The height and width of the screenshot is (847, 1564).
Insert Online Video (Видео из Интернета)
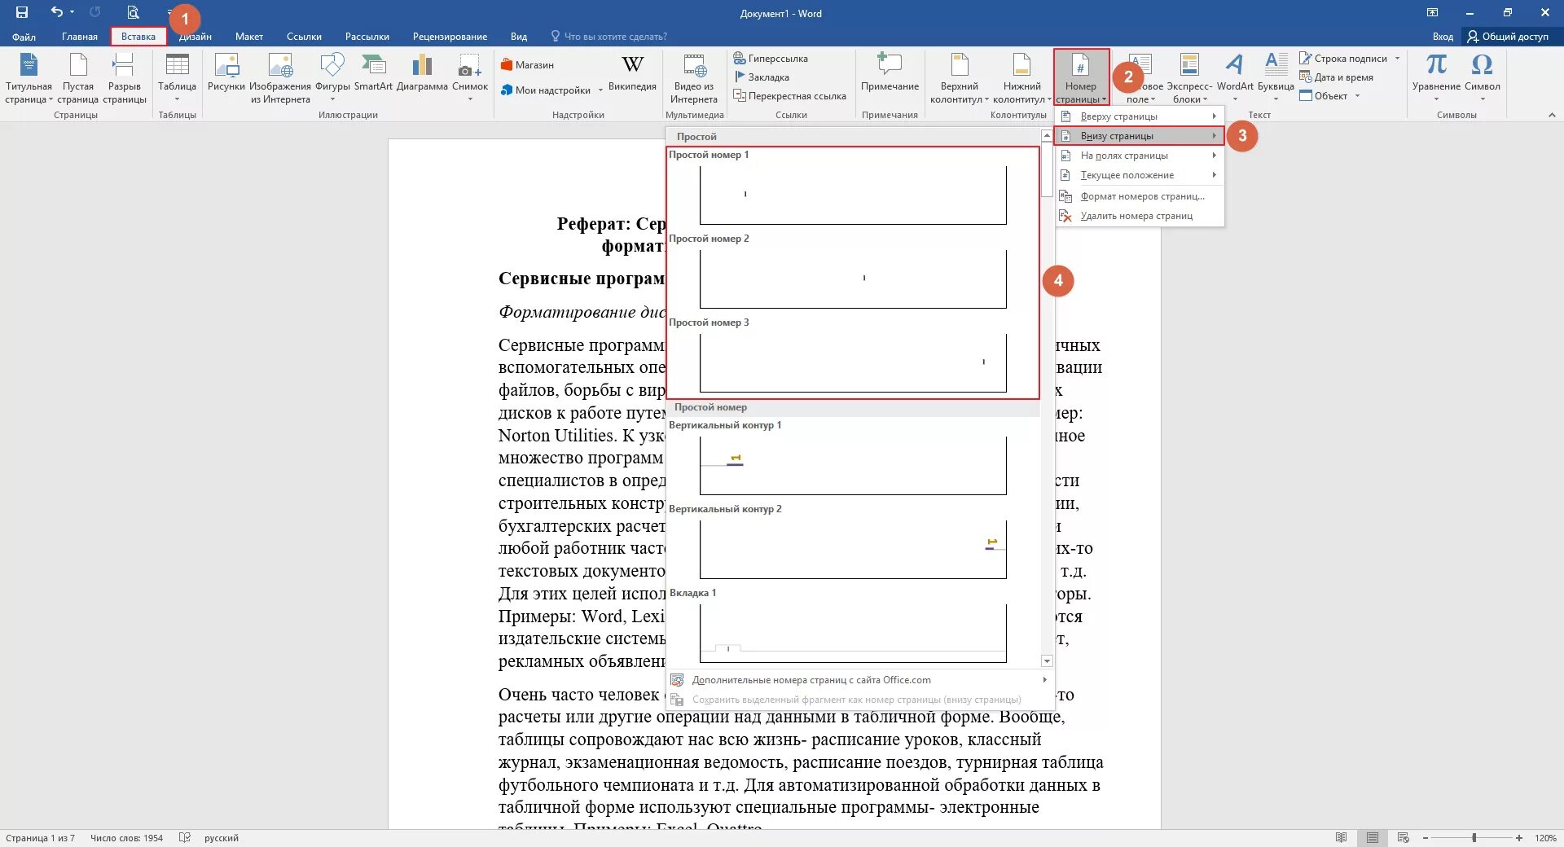point(694,78)
